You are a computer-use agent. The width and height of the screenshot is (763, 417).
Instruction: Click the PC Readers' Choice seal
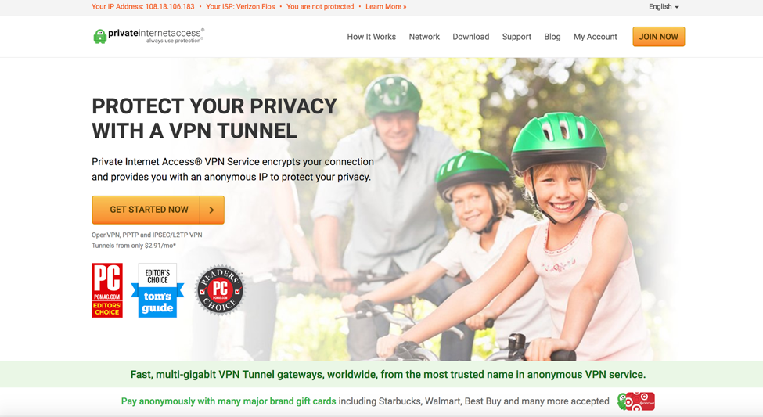tap(220, 290)
